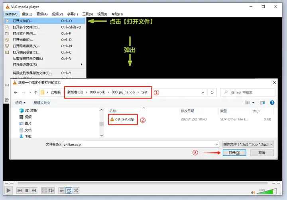Expand 打开最近媒体(R) submenu
This screenshot has height=200, width=287.
(45, 65)
